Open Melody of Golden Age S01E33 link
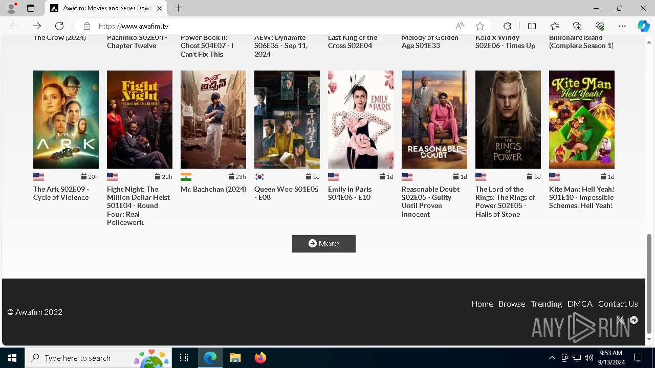 [430, 41]
